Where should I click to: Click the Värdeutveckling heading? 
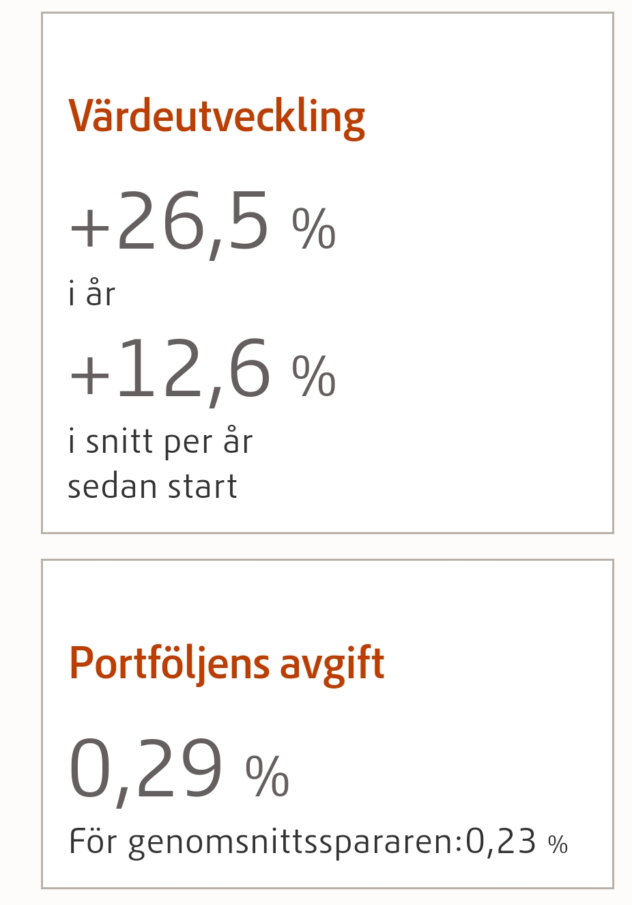click(216, 117)
